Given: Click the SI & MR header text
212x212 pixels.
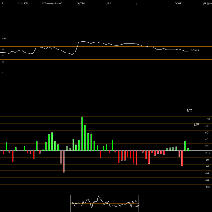Looking at the screenshot, I should (x=22, y=3).
